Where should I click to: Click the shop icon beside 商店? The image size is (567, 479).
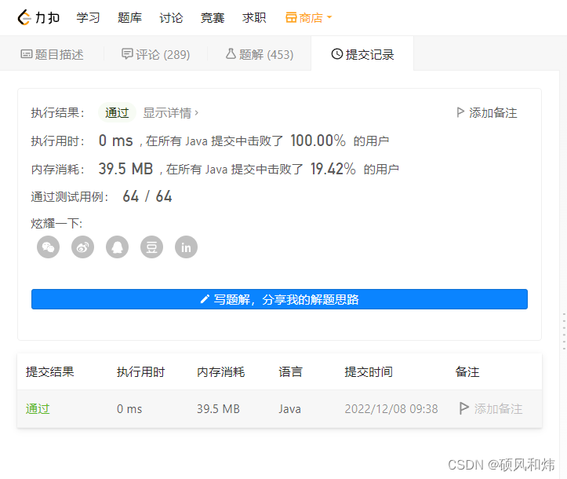tap(291, 17)
